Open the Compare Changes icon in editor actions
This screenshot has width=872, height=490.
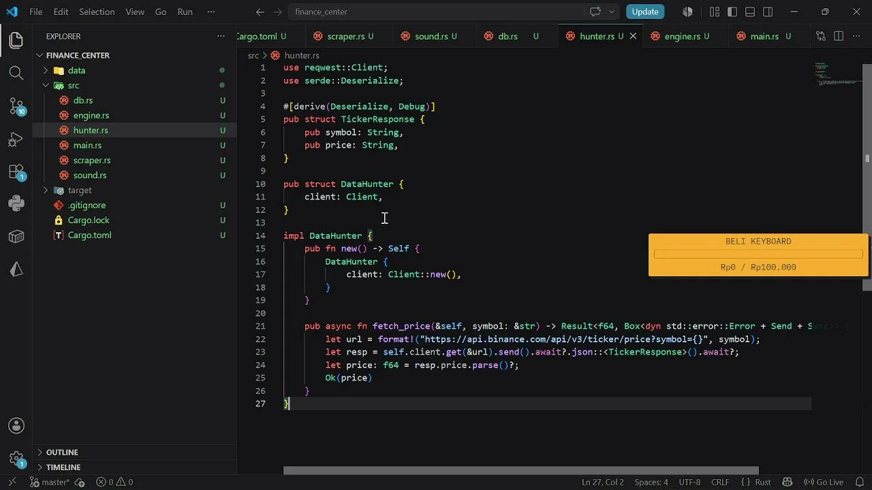[821, 36]
